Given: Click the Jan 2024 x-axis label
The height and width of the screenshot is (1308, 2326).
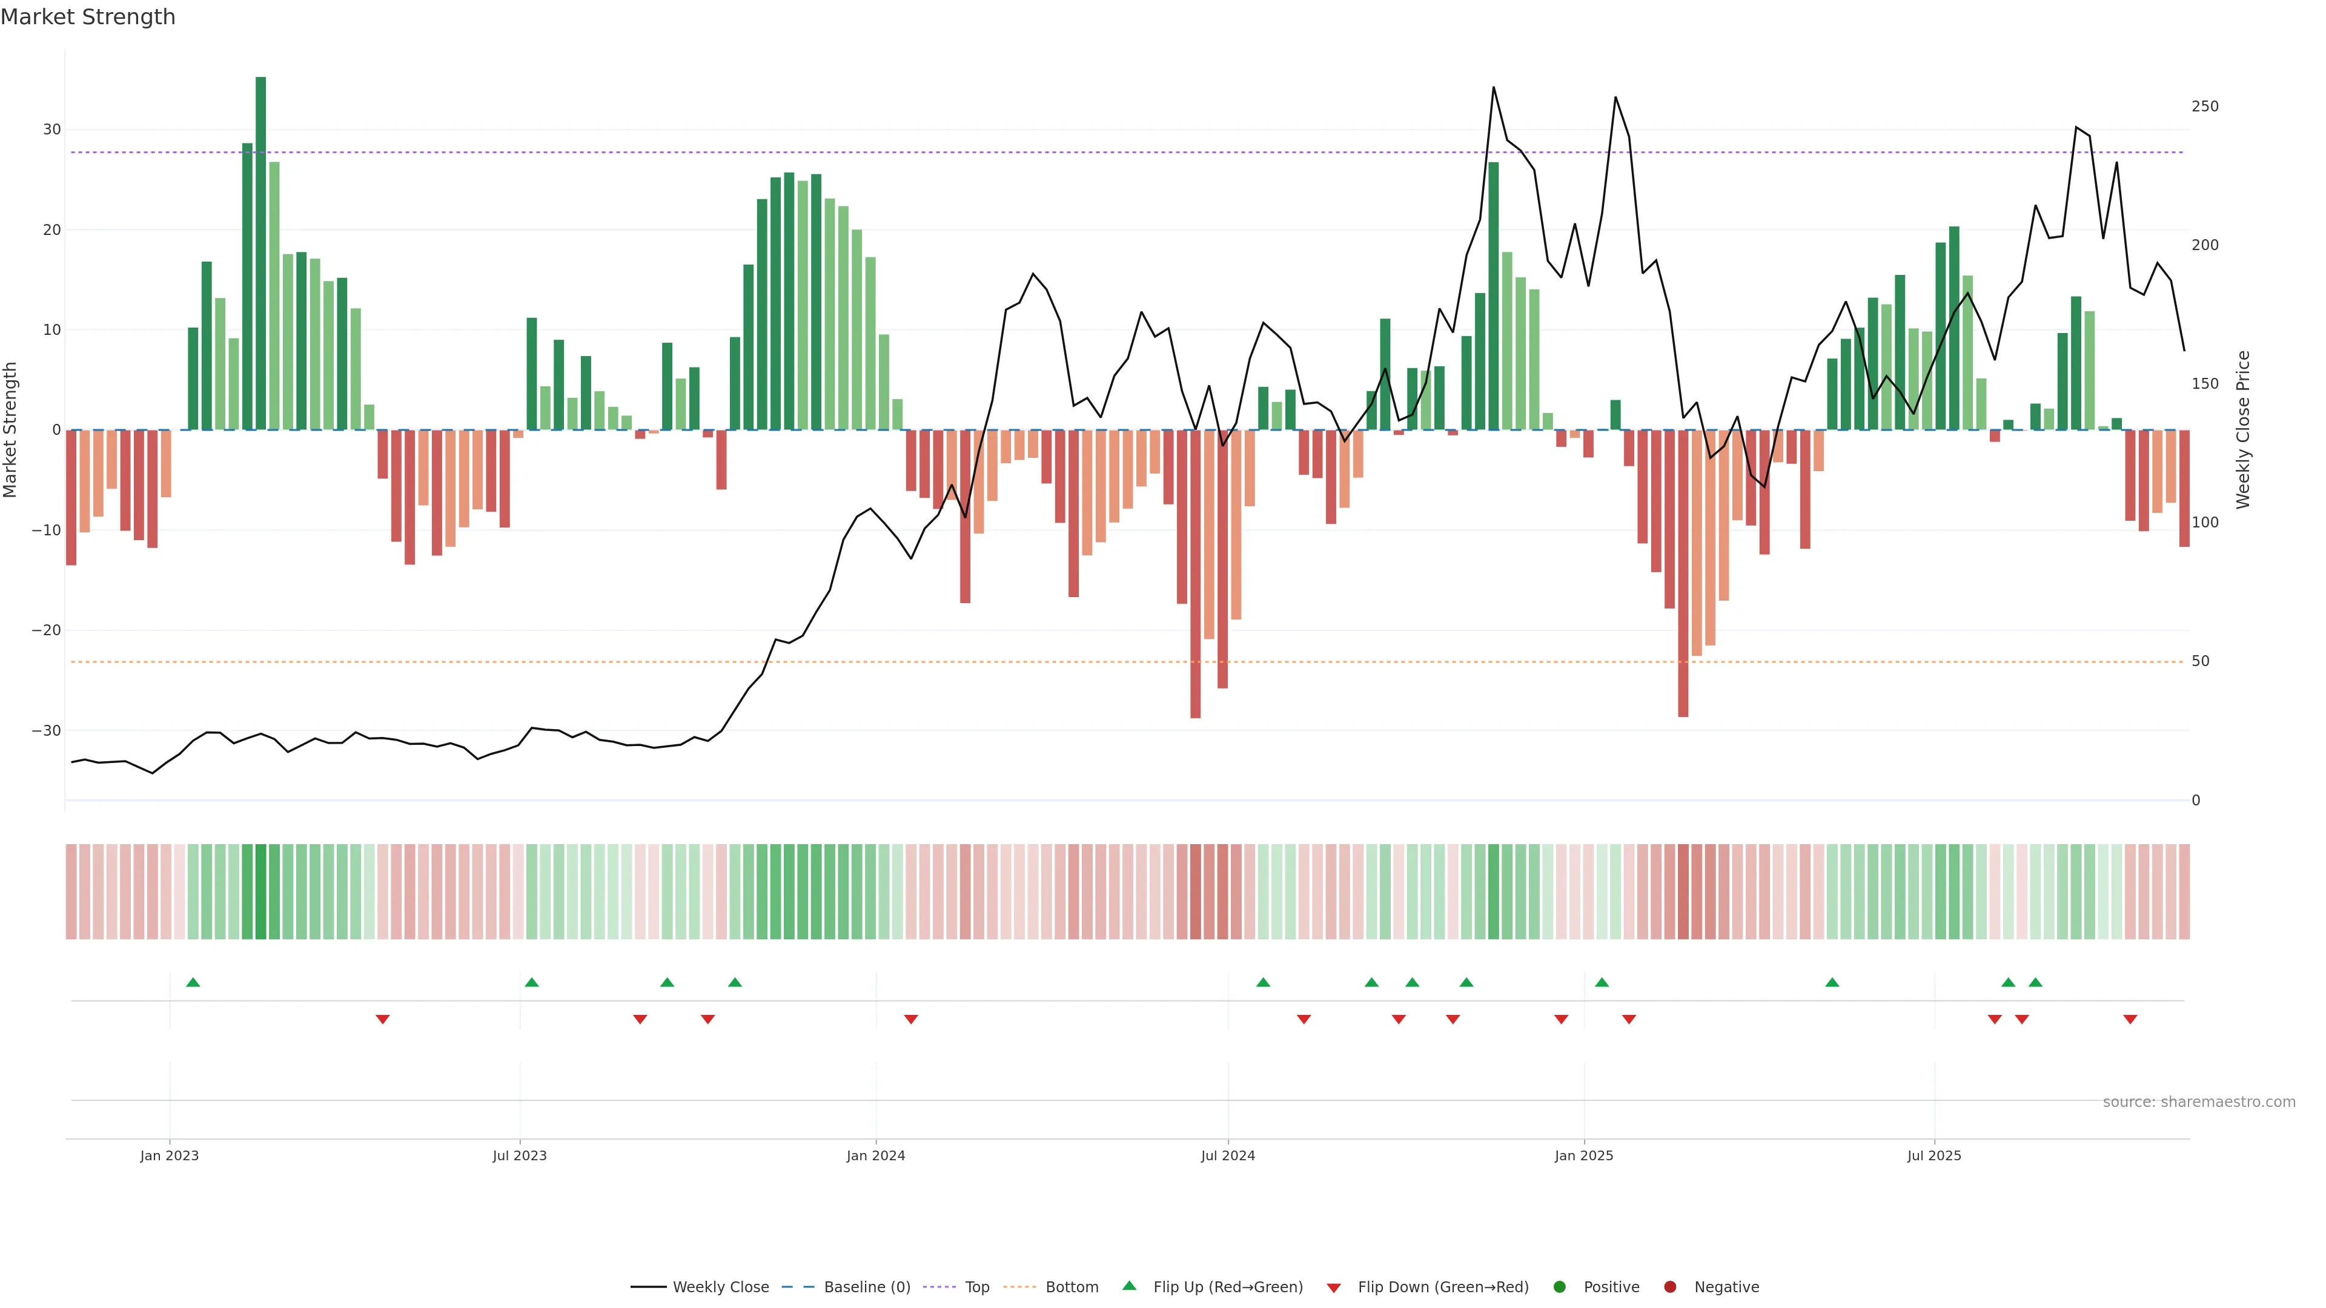Looking at the screenshot, I should pos(875,1155).
